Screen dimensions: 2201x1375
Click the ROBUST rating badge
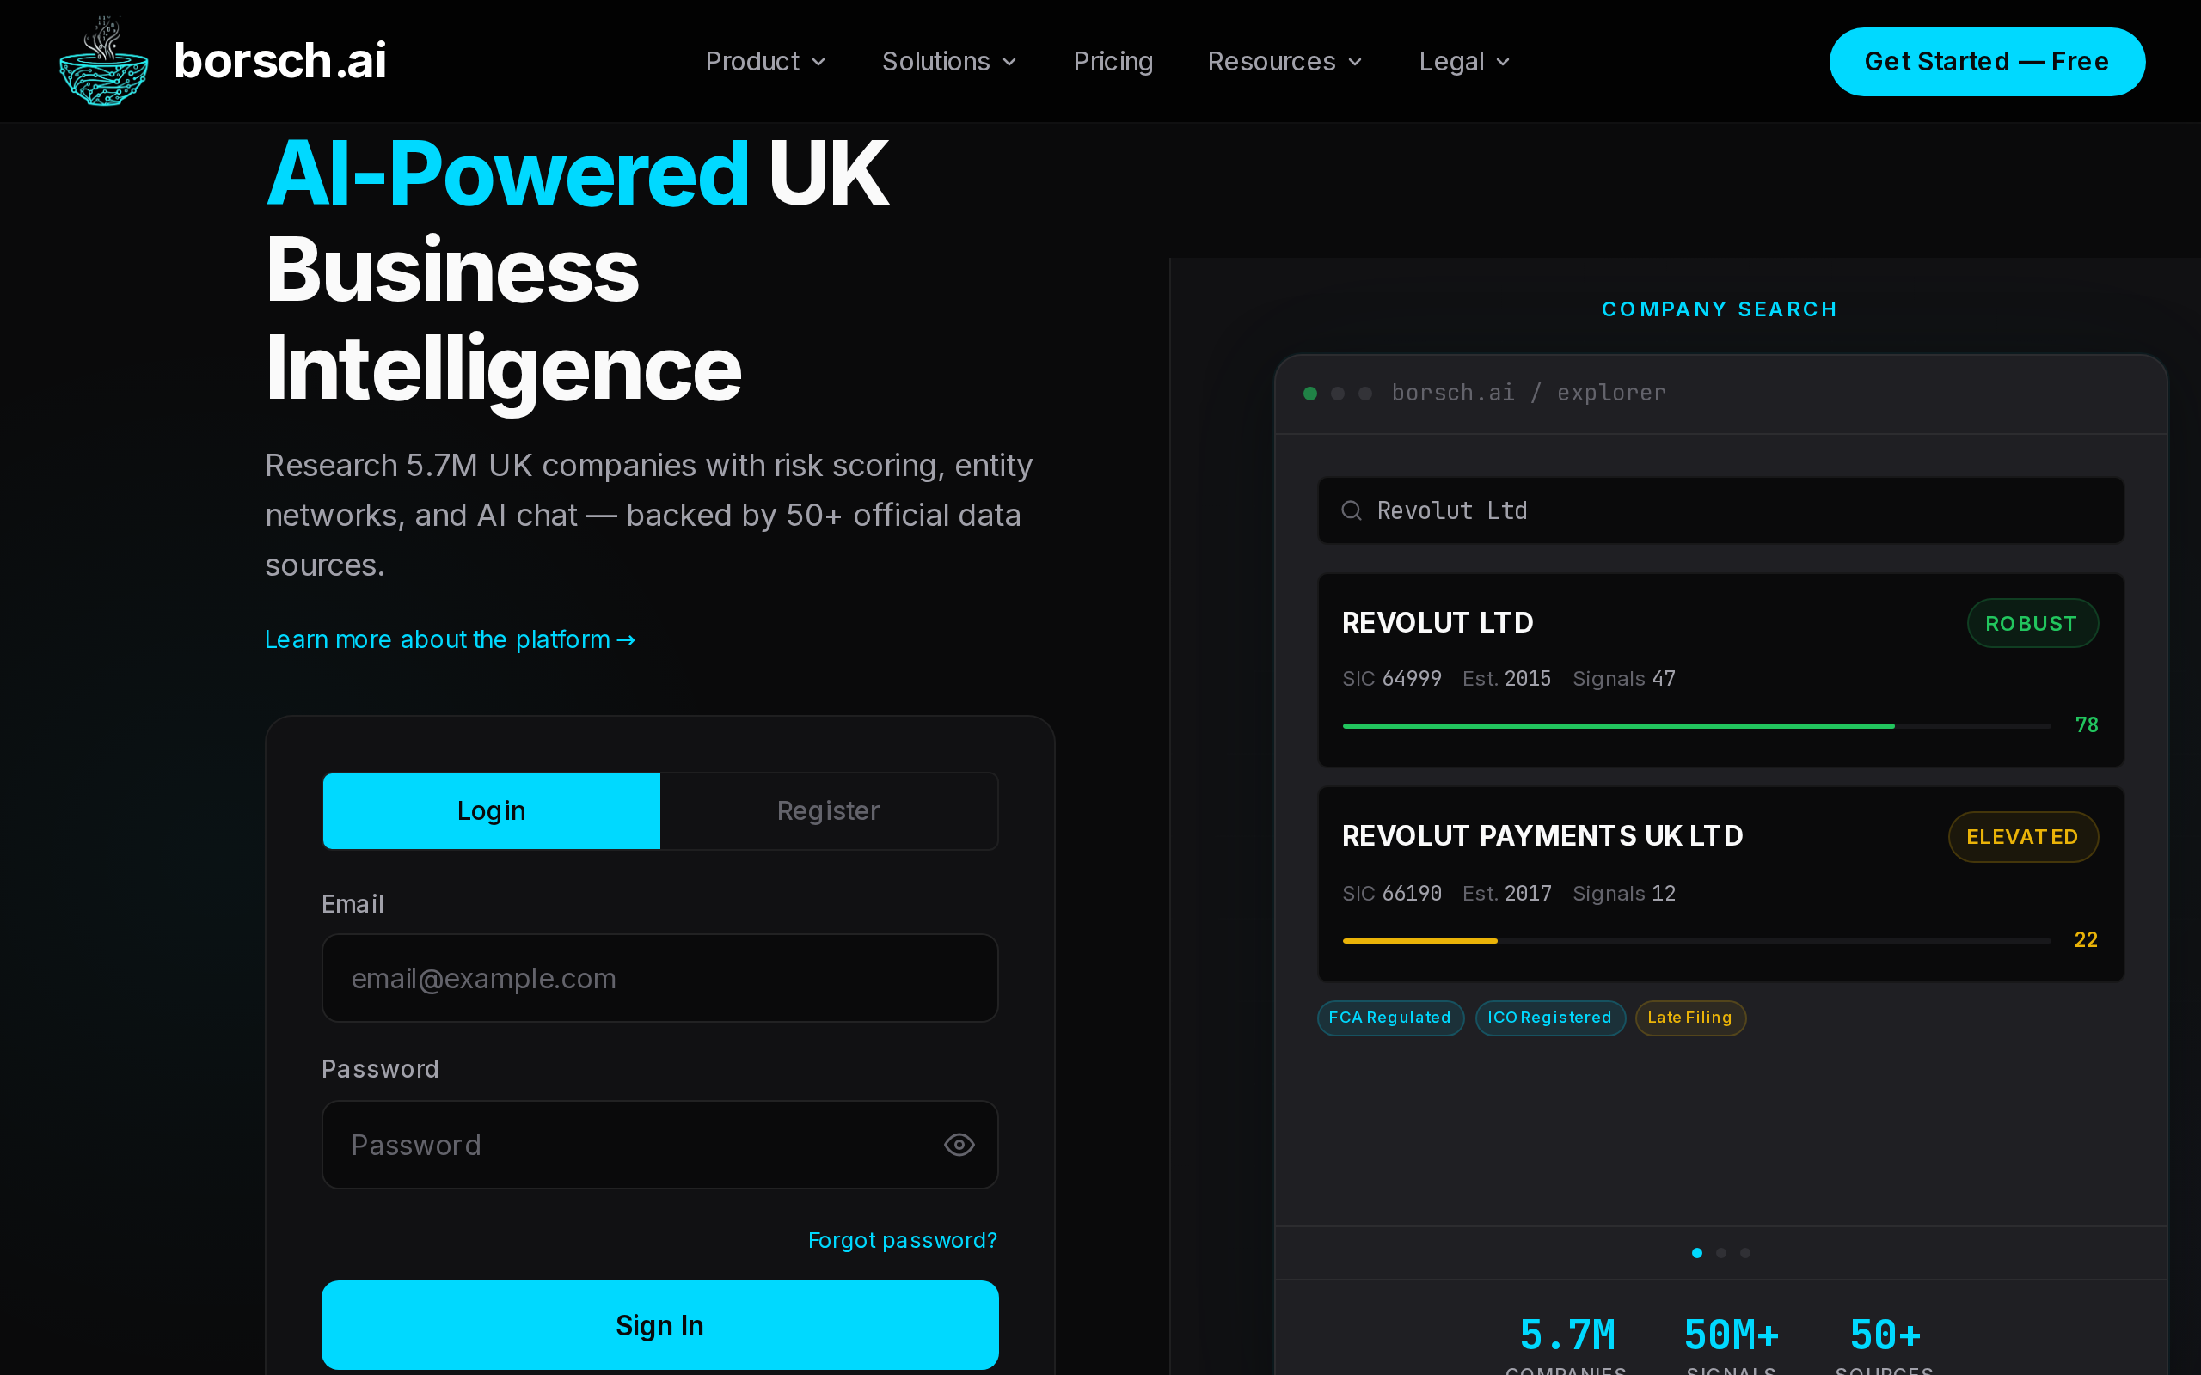coord(2032,624)
